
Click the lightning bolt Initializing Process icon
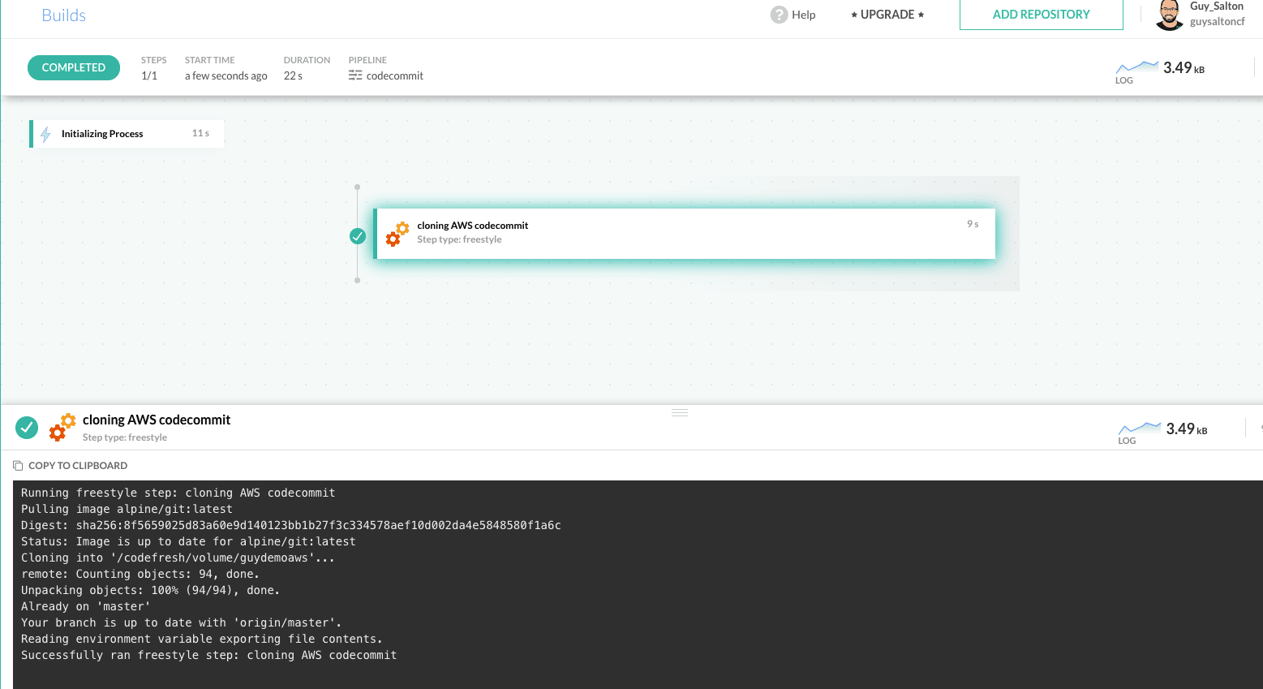tap(45, 134)
